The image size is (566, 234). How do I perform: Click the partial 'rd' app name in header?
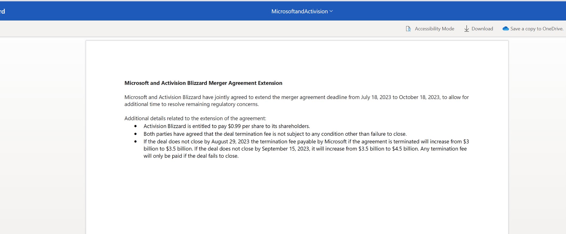click(x=2, y=11)
